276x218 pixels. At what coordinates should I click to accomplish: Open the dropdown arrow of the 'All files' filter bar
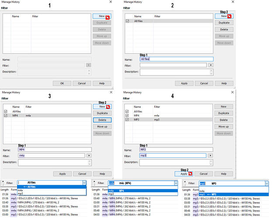point(84,183)
